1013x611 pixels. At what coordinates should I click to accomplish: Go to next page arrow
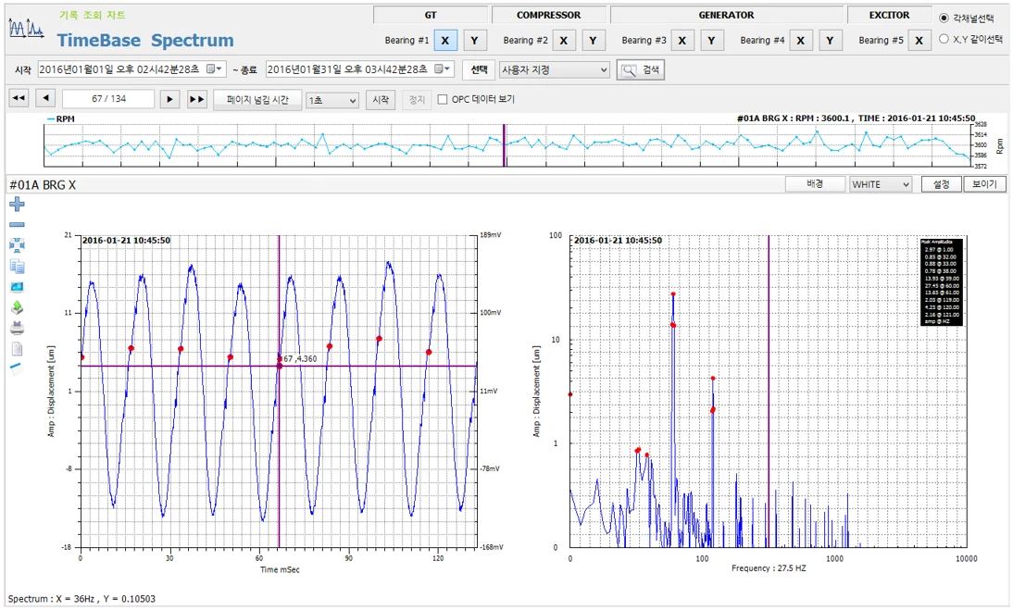point(169,99)
